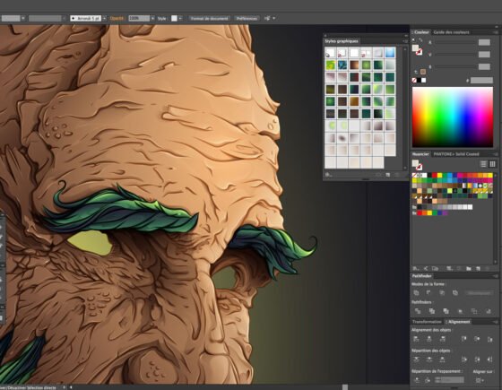
Task: Switch Nuancier to list view
Action: 483,164
